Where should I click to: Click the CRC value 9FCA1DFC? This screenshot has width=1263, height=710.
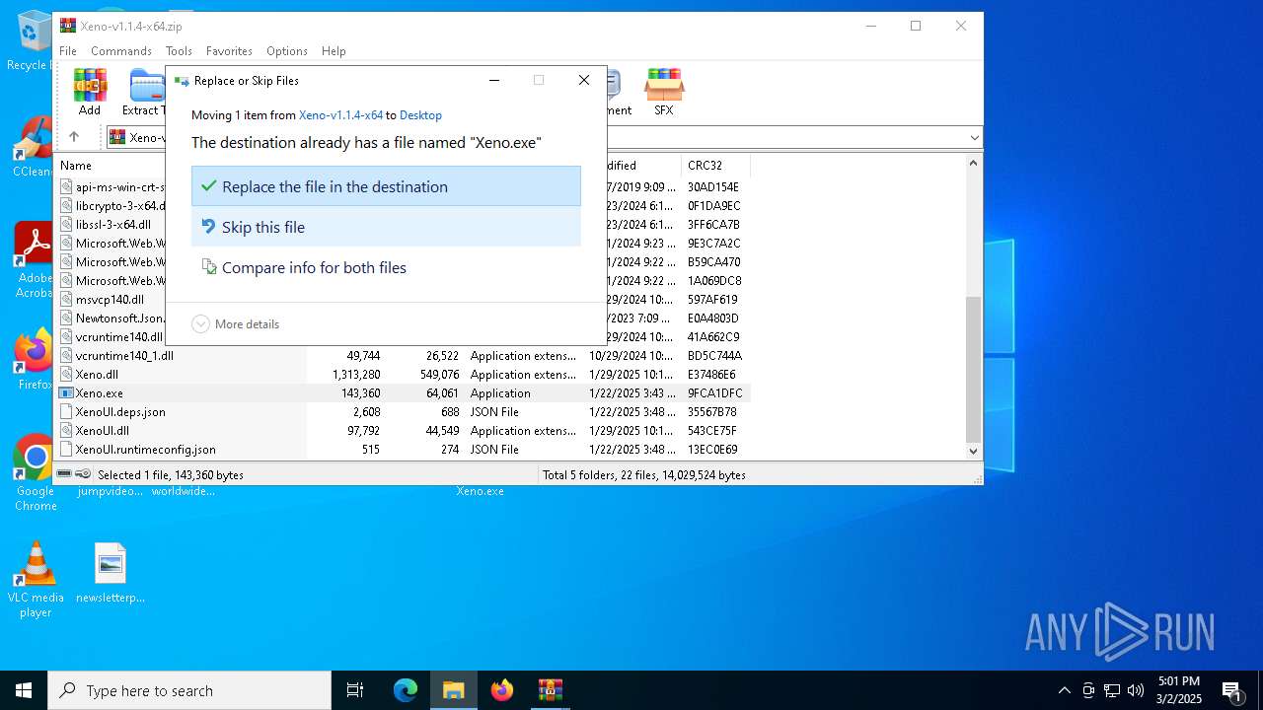[x=715, y=393]
